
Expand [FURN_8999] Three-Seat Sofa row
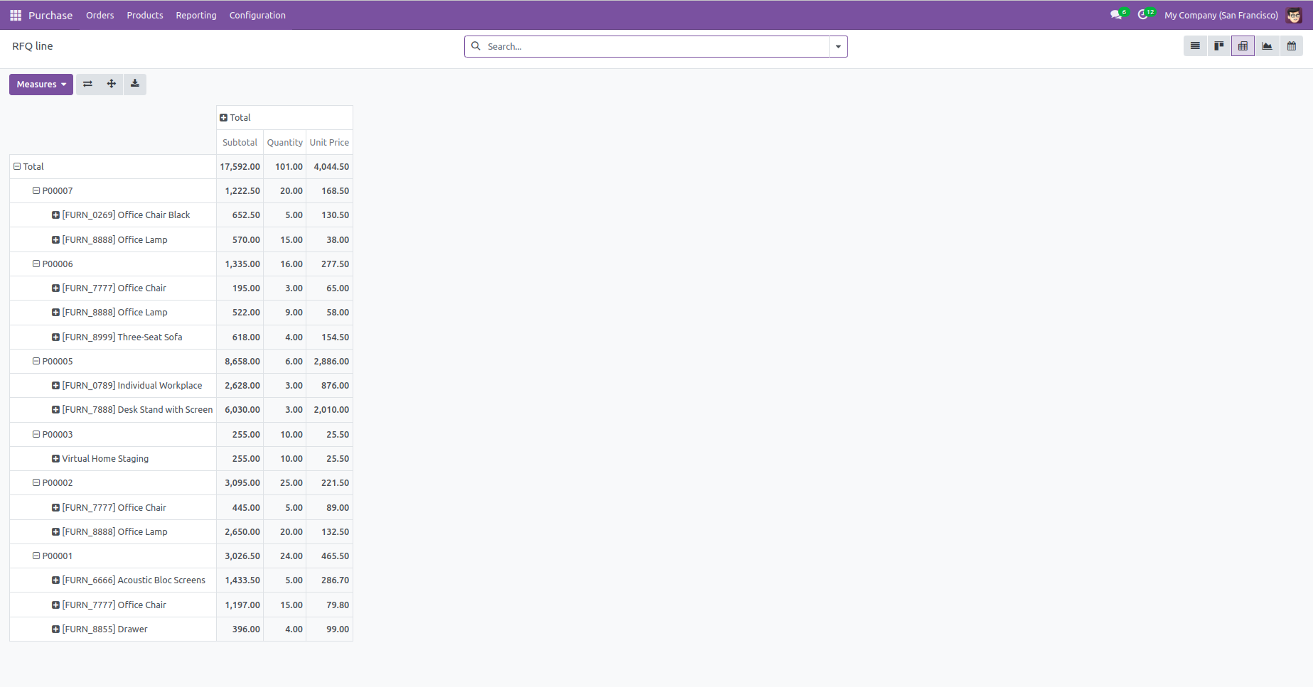tap(113, 337)
